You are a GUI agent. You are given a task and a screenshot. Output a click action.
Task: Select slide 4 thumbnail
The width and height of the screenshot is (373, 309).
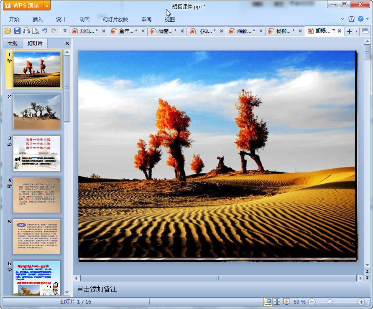(x=37, y=195)
